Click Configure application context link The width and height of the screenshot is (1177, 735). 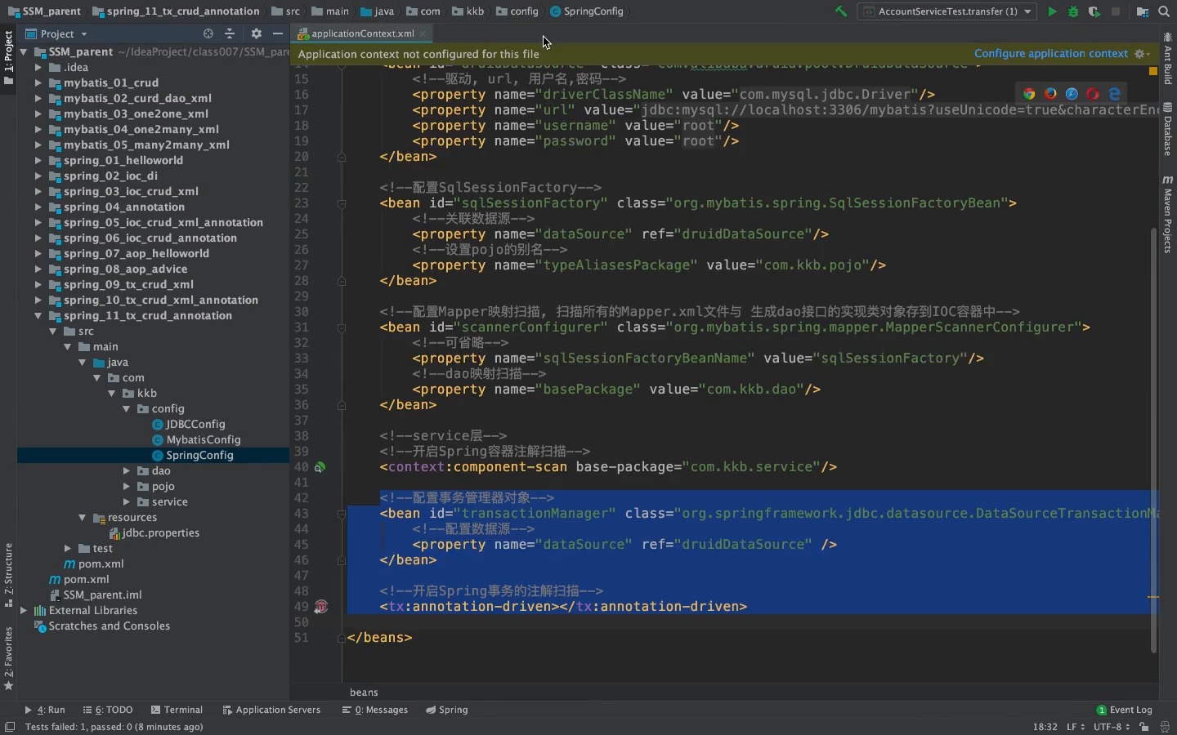[x=1051, y=53]
